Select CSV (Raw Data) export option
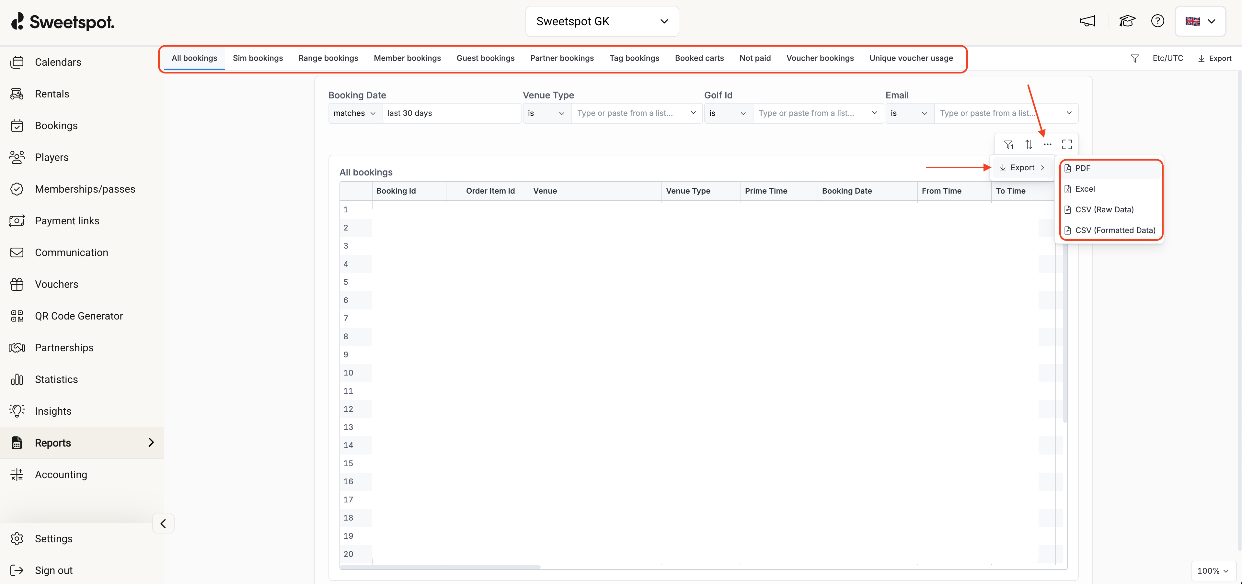The height and width of the screenshot is (584, 1242). coord(1104,209)
